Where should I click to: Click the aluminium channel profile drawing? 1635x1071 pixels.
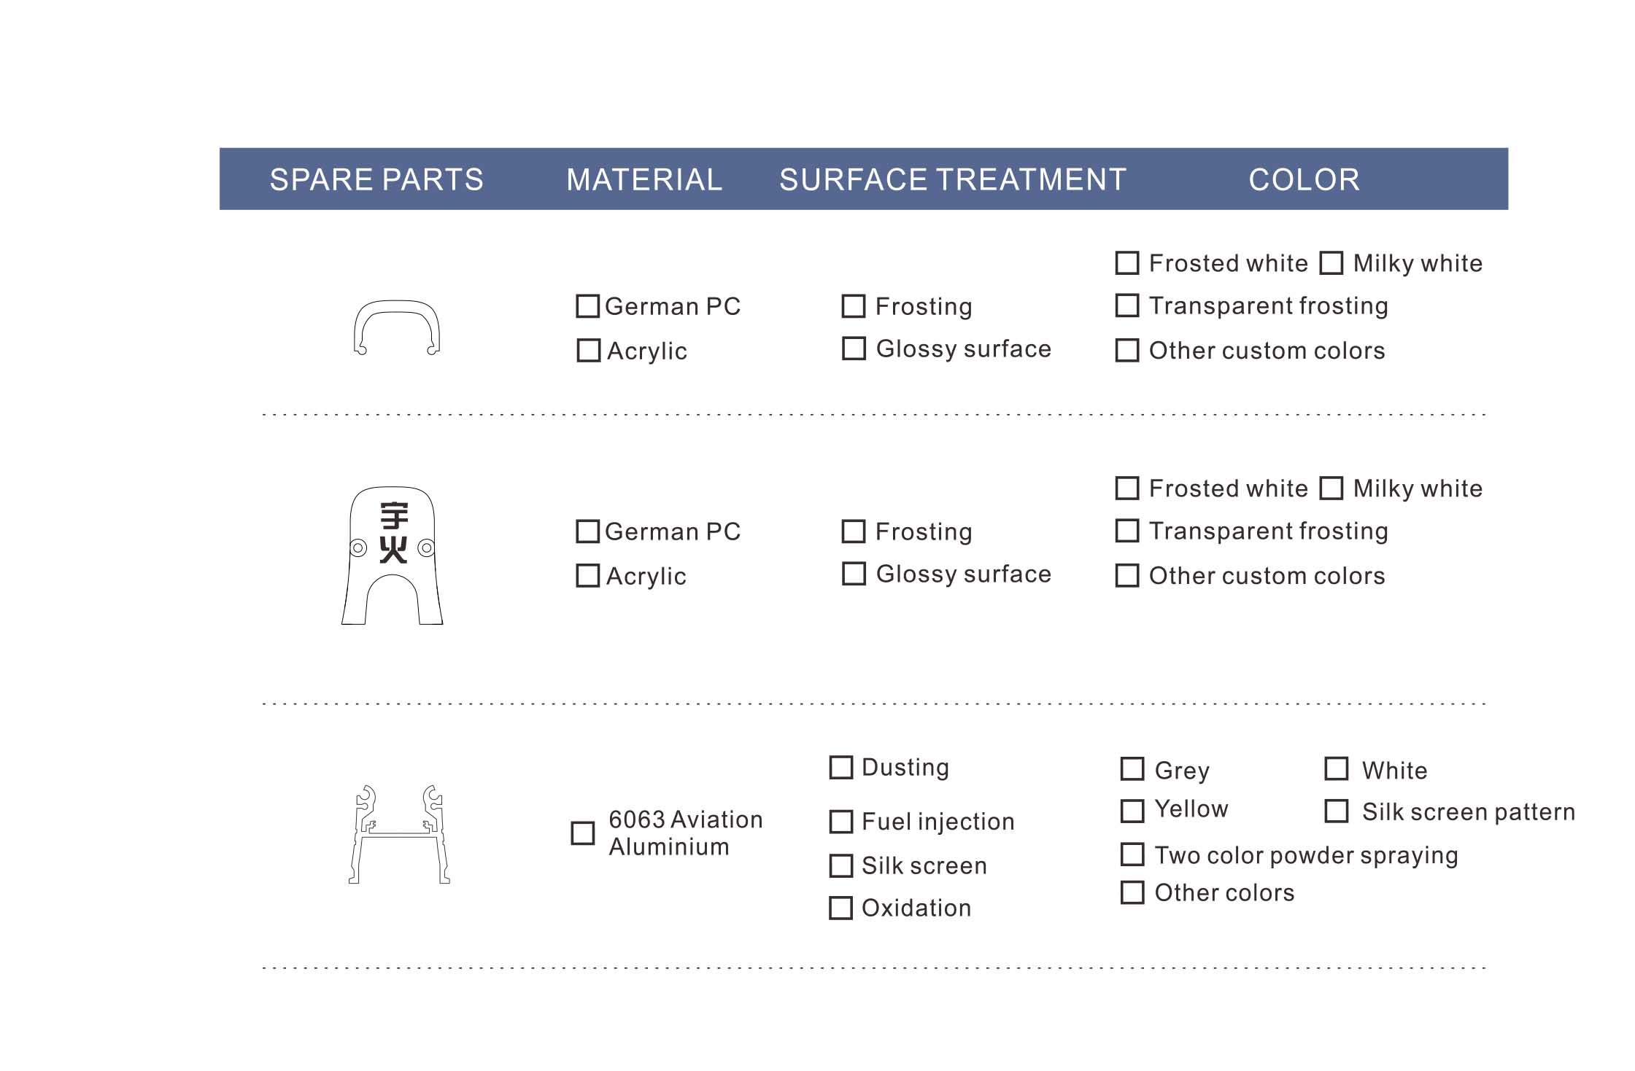click(399, 834)
